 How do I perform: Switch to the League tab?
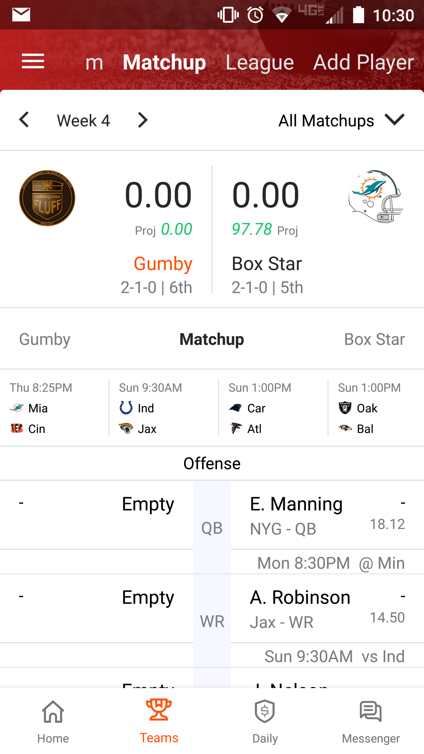[x=260, y=62]
